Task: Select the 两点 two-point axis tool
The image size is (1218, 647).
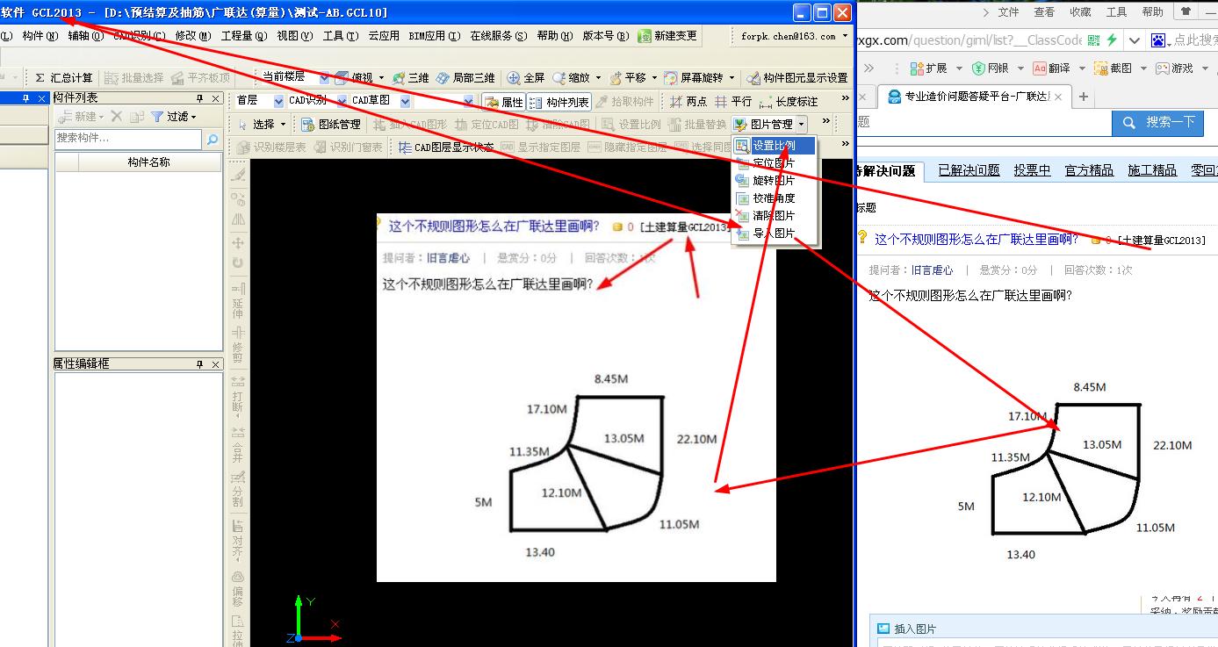Action: [688, 102]
